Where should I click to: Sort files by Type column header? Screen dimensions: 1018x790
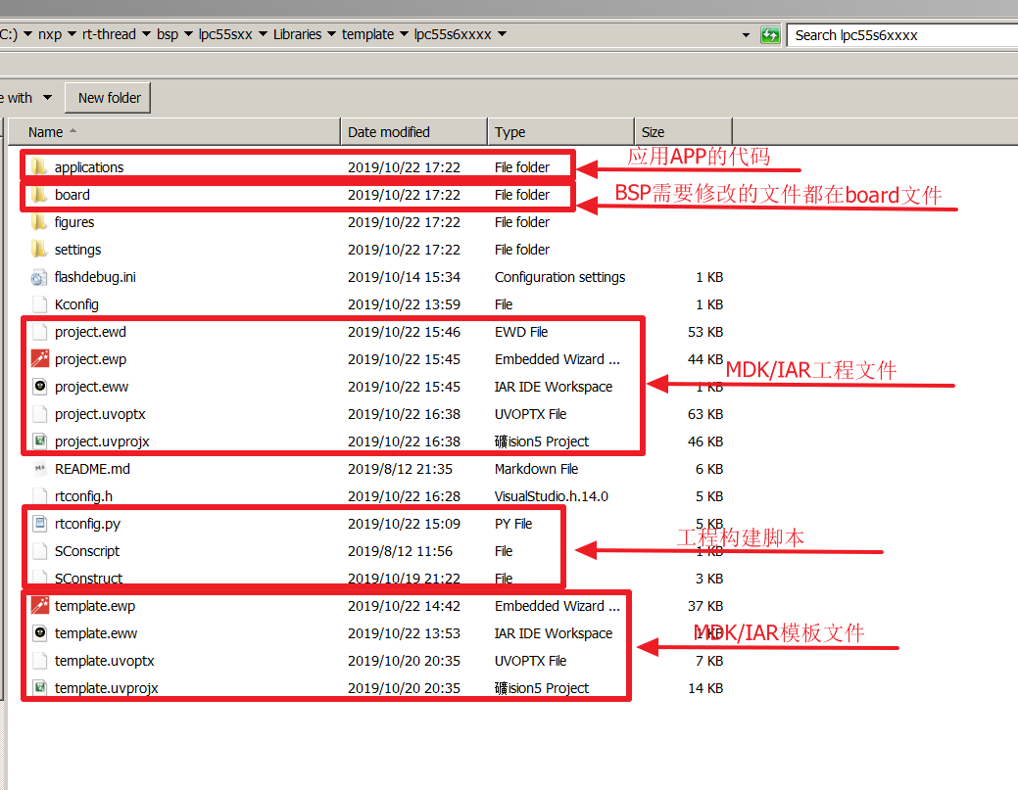509,132
